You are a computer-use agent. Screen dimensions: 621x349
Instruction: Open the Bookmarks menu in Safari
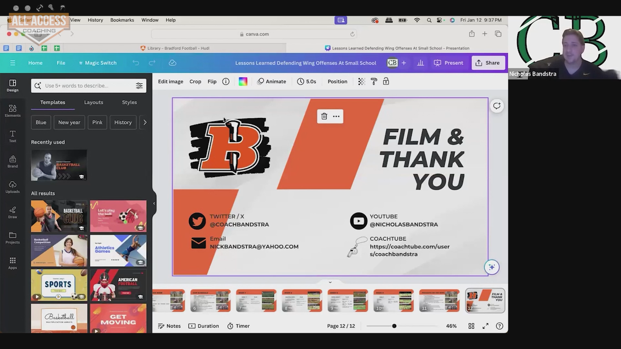(x=122, y=20)
